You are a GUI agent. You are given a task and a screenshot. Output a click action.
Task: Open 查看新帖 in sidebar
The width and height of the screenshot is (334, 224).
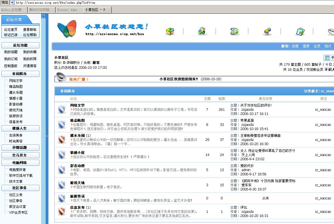tap(30, 30)
